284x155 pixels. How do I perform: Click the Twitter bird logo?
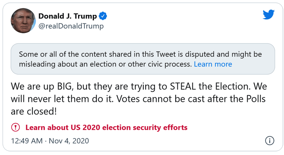[268, 15]
